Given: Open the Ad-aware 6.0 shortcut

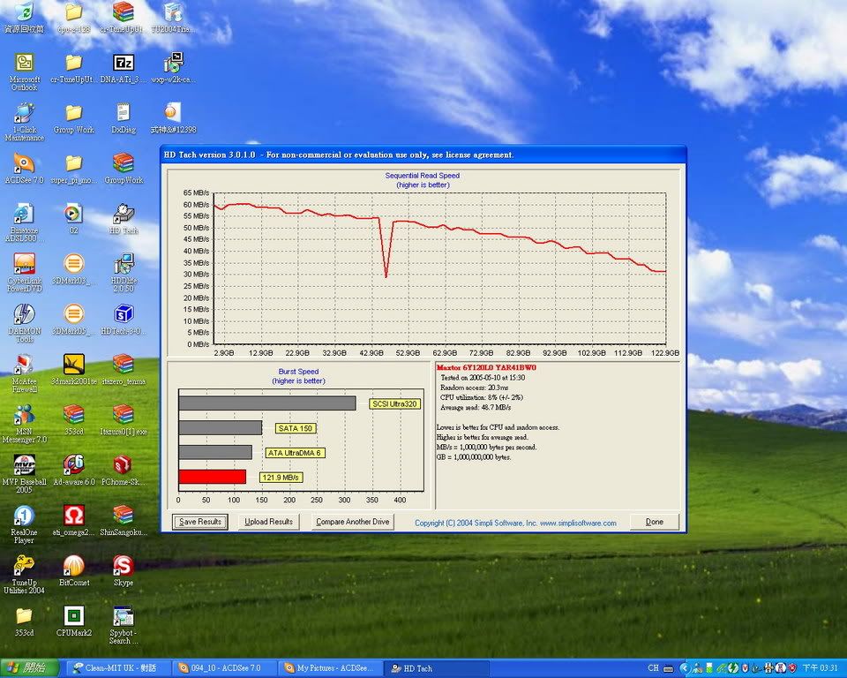Looking at the screenshot, I should [x=73, y=471].
